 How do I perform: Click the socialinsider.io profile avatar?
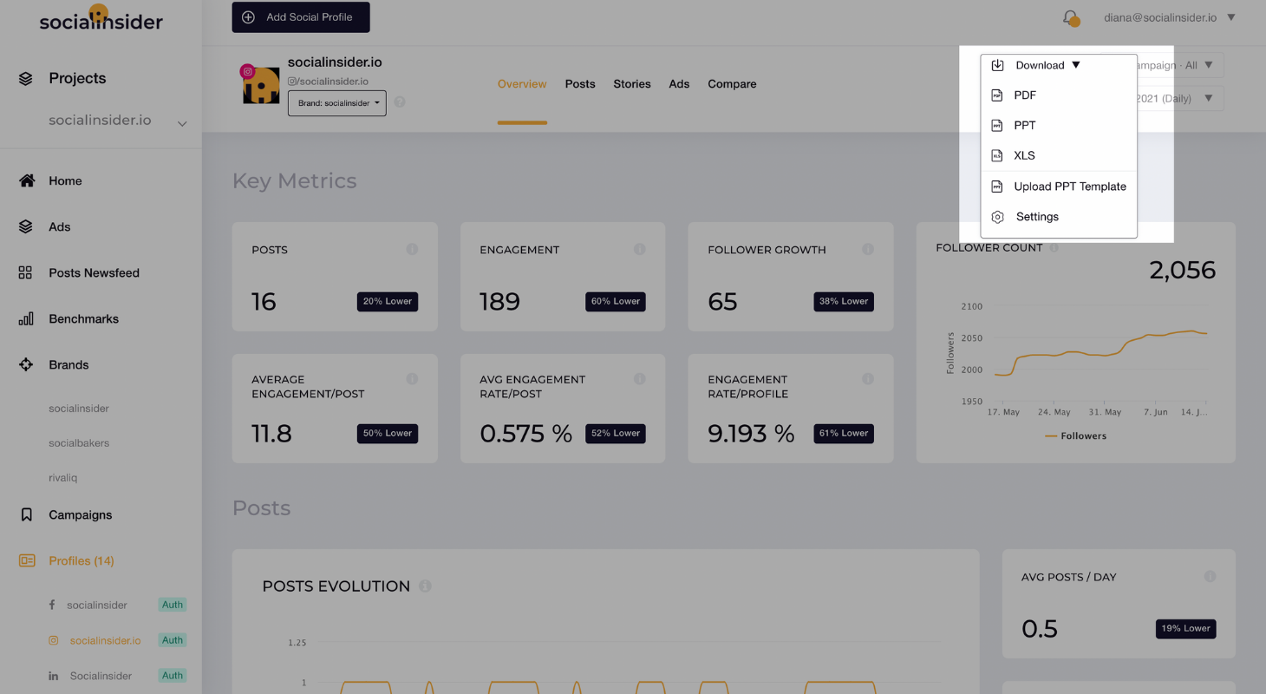260,84
